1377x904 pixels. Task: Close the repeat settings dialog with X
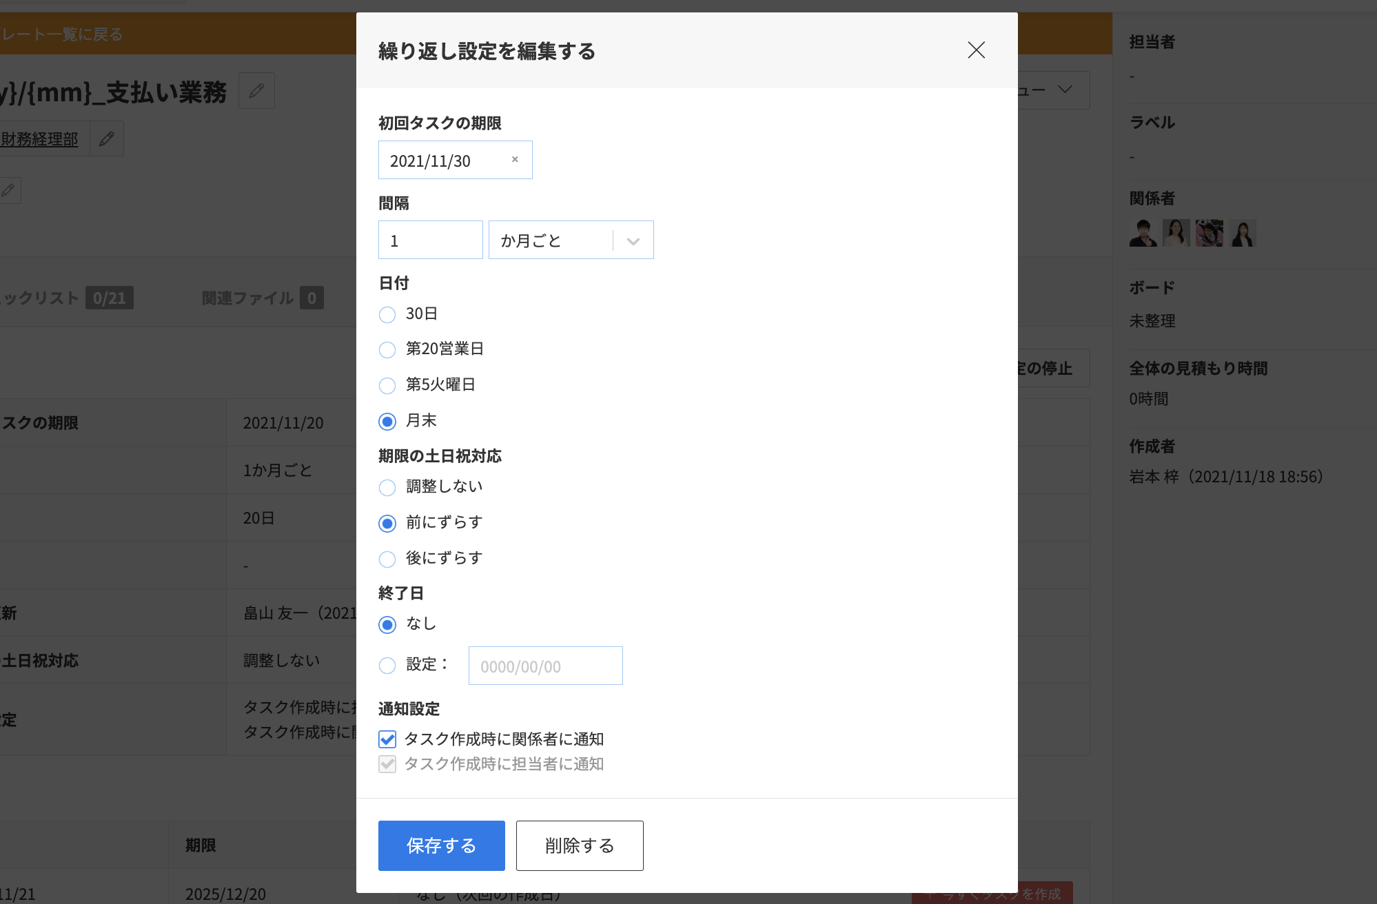pos(976,50)
